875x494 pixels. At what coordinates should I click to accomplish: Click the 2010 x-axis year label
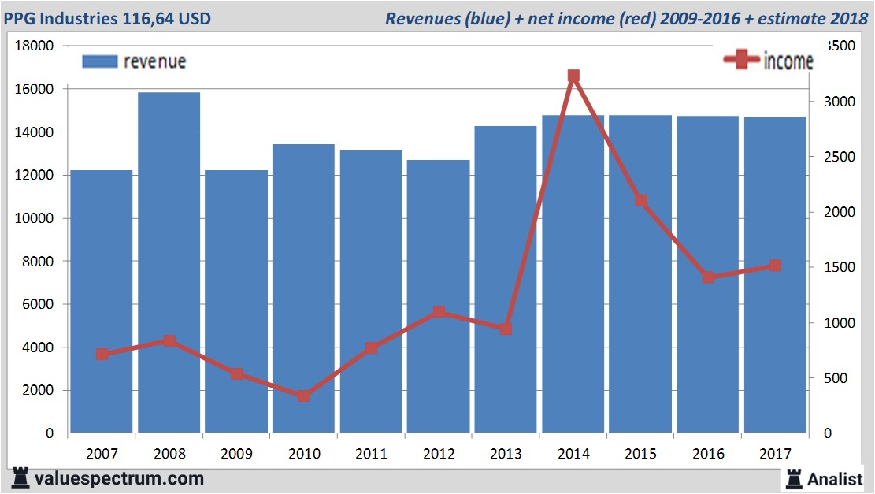(304, 453)
